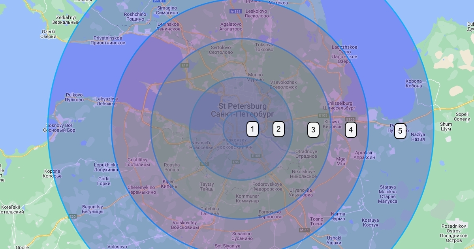Click the ring marker numbered 1
Image resolution: width=474 pixels, height=249 pixels.
pyautogui.click(x=252, y=129)
